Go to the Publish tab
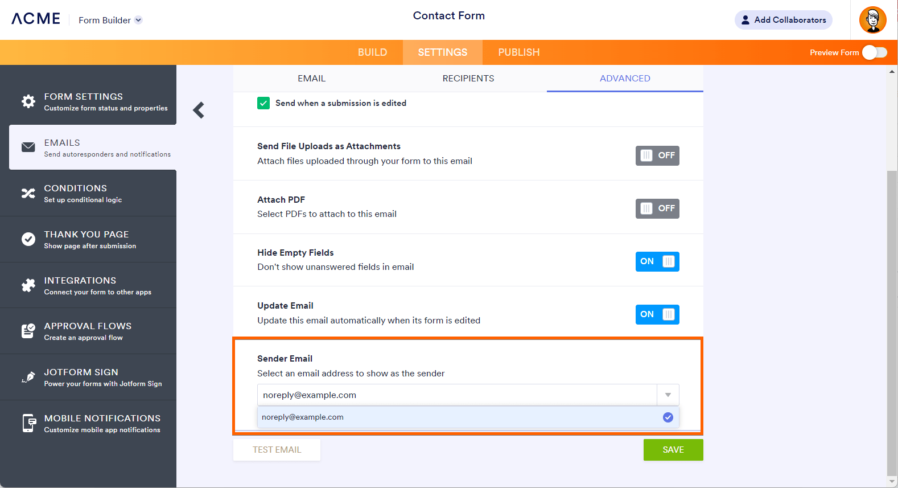This screenshot has width=898, height=488. click(518, 52)
